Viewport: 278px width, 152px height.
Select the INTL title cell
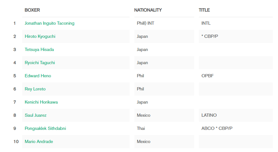pos(236,23)
